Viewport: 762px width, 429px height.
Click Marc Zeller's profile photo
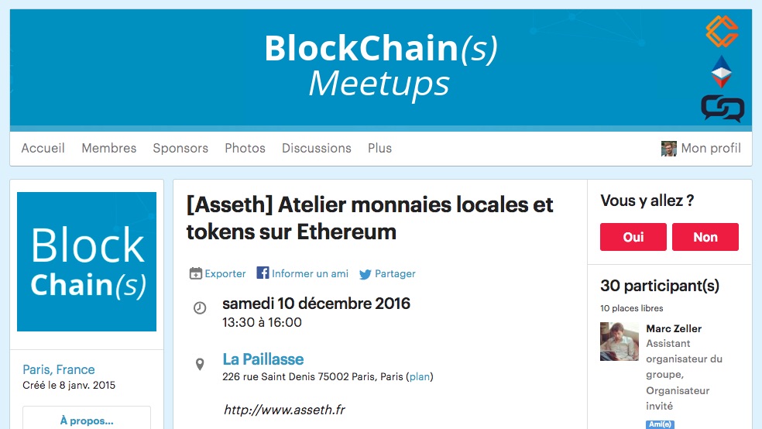point(620,341)
